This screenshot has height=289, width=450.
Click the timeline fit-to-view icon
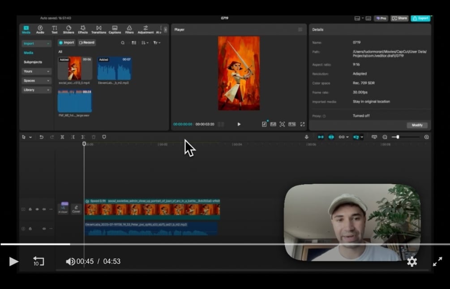[374, 137]
